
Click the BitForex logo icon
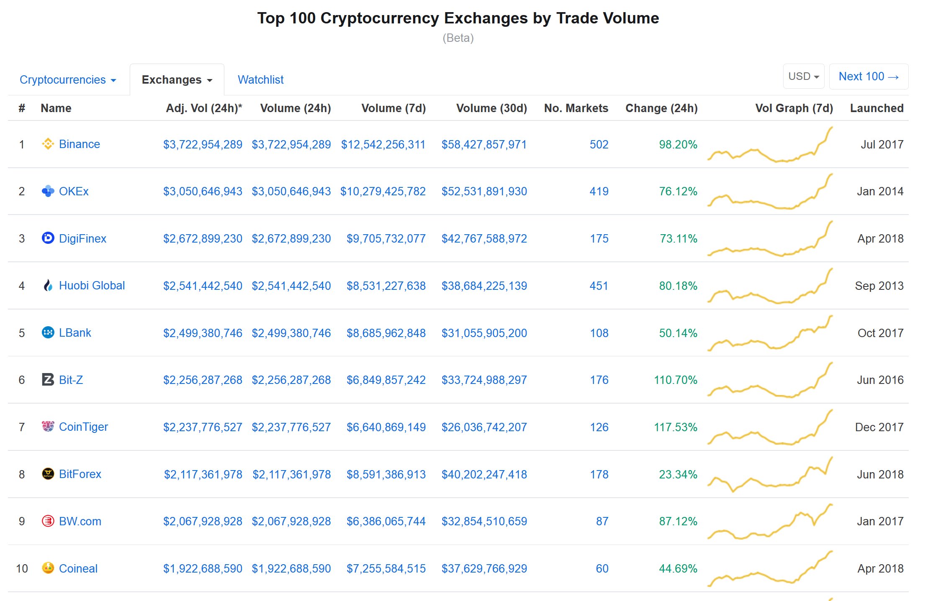coord(48,474)
